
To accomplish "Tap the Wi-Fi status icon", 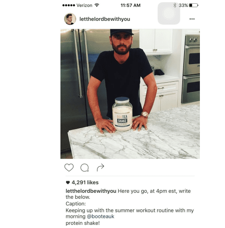I will click(x=97, y=5).
